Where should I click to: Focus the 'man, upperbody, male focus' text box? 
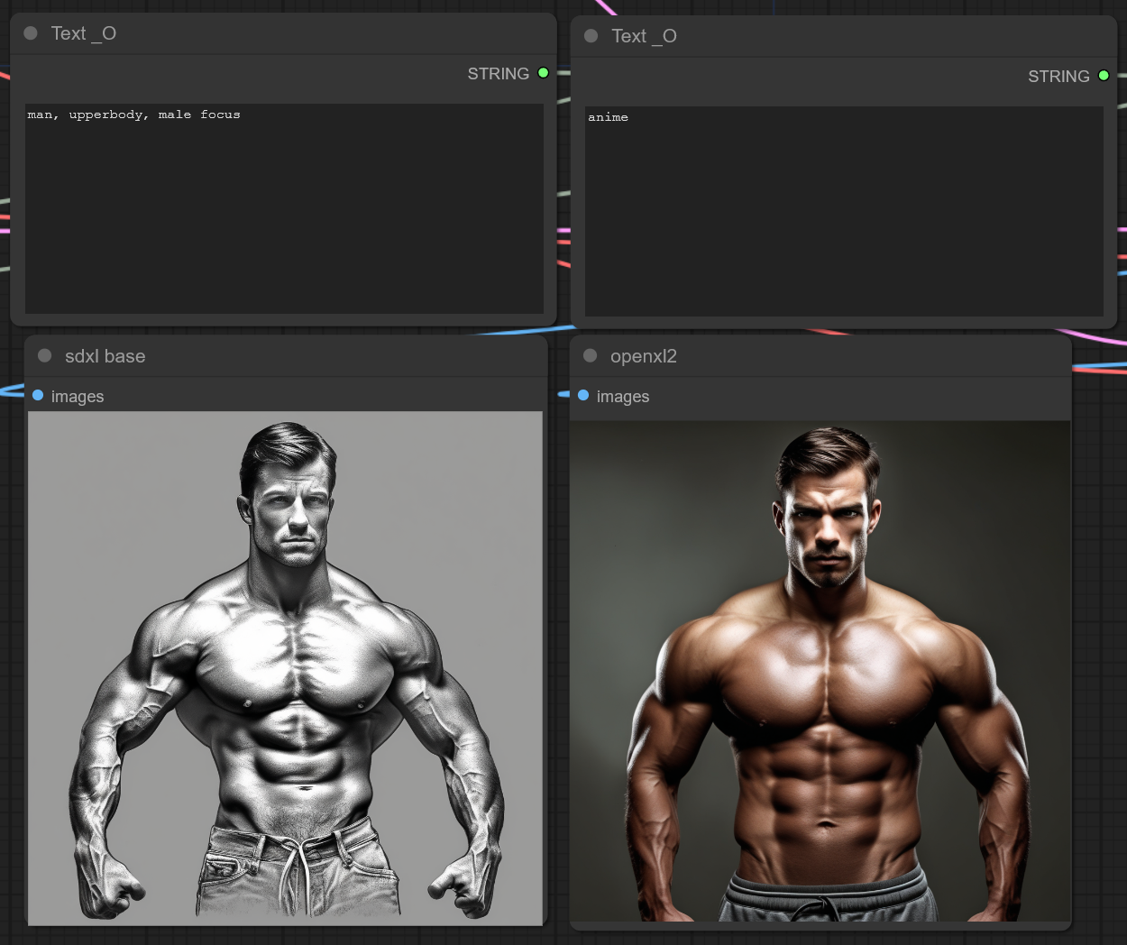click(284, 209)
